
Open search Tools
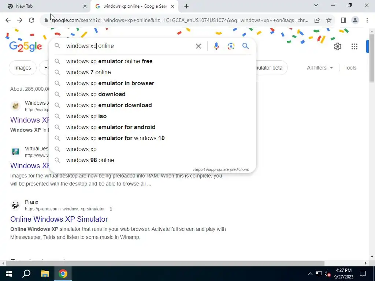coord(350,68)
